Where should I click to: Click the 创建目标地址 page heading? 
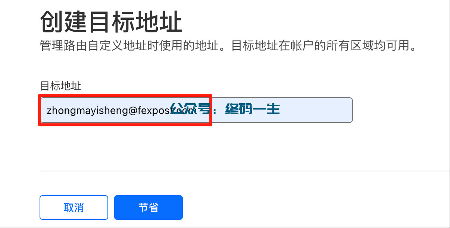pos(111,22)
